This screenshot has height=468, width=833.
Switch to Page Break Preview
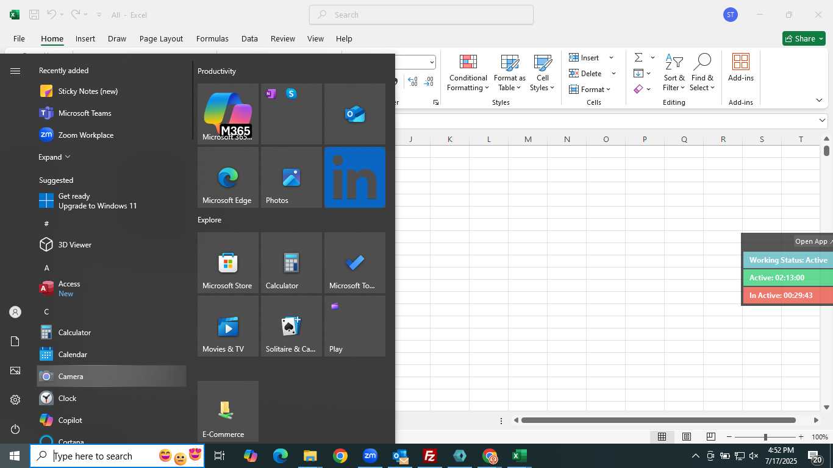coord(710,436)
